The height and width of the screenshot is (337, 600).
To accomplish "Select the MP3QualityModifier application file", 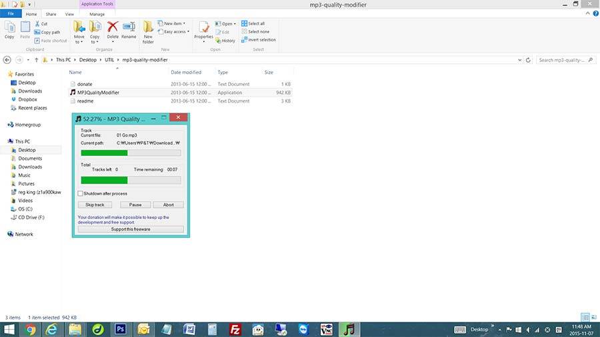I will (99, 93).
